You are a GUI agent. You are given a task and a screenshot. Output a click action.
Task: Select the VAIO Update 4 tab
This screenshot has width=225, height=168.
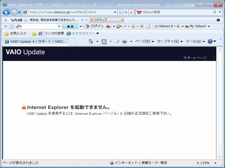(36, 42)
